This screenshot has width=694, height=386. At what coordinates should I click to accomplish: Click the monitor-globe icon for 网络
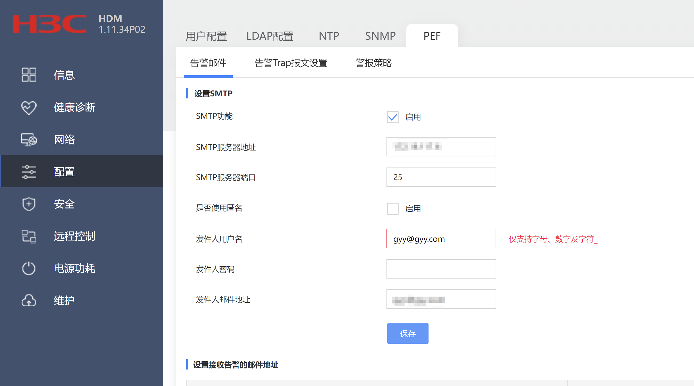(x=29, y=140)
